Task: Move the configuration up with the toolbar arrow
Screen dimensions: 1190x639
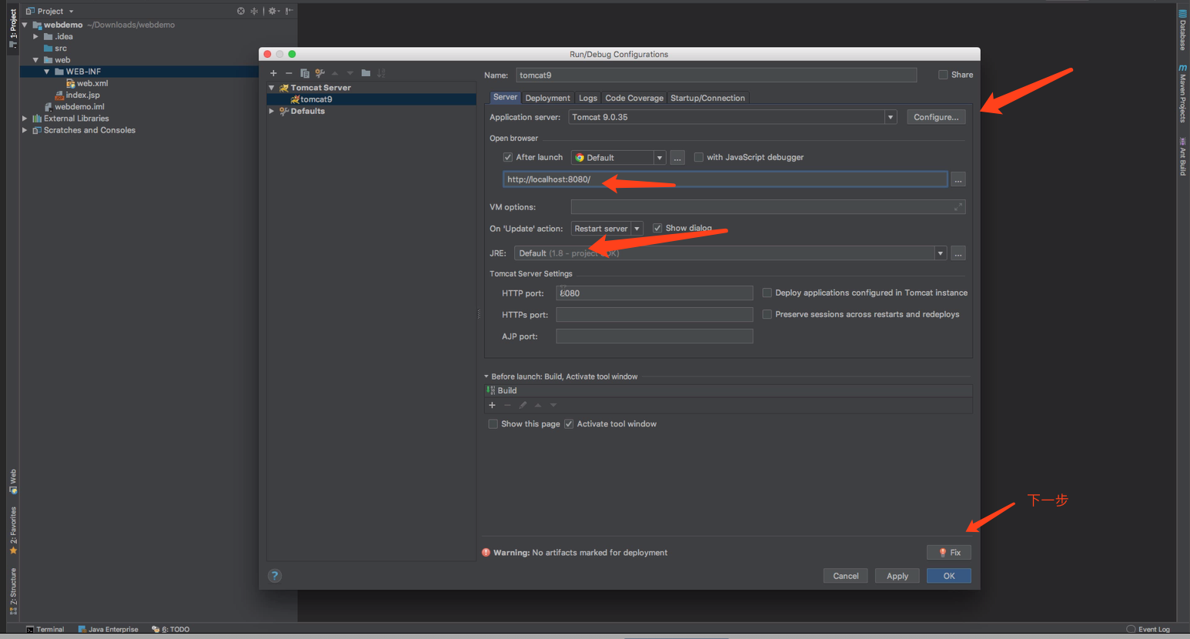Action: pyautogui.click(x=335, y=73)
